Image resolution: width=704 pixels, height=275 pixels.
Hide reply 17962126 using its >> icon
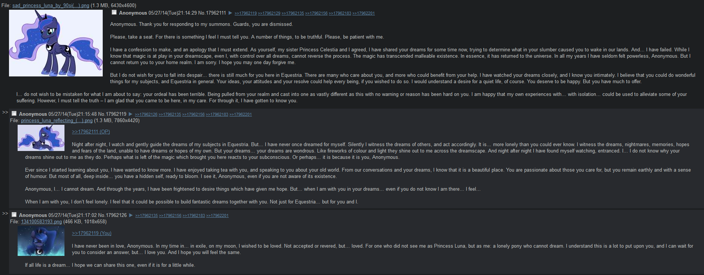pyautogui.click(x=5, y=214)
